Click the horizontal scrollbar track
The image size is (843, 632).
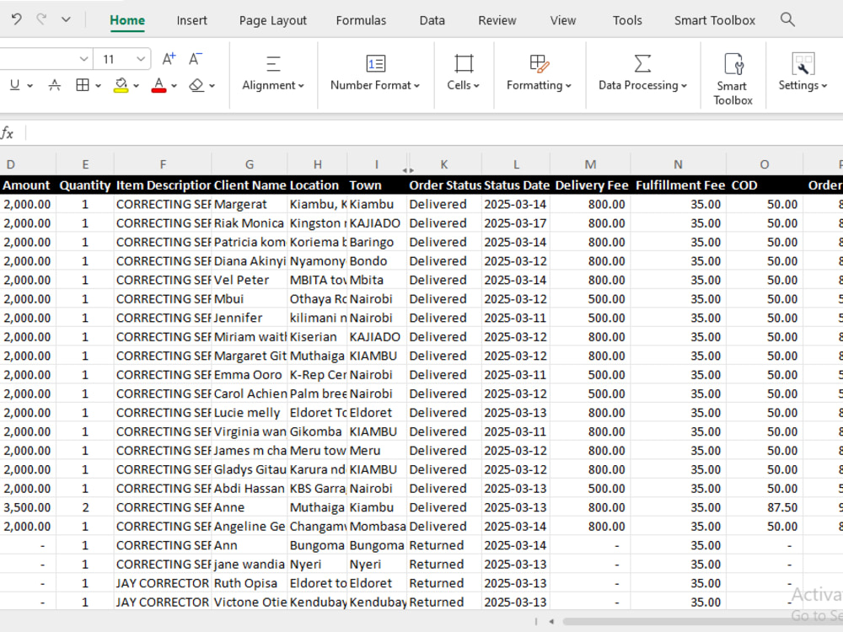(x=702, y=622)
